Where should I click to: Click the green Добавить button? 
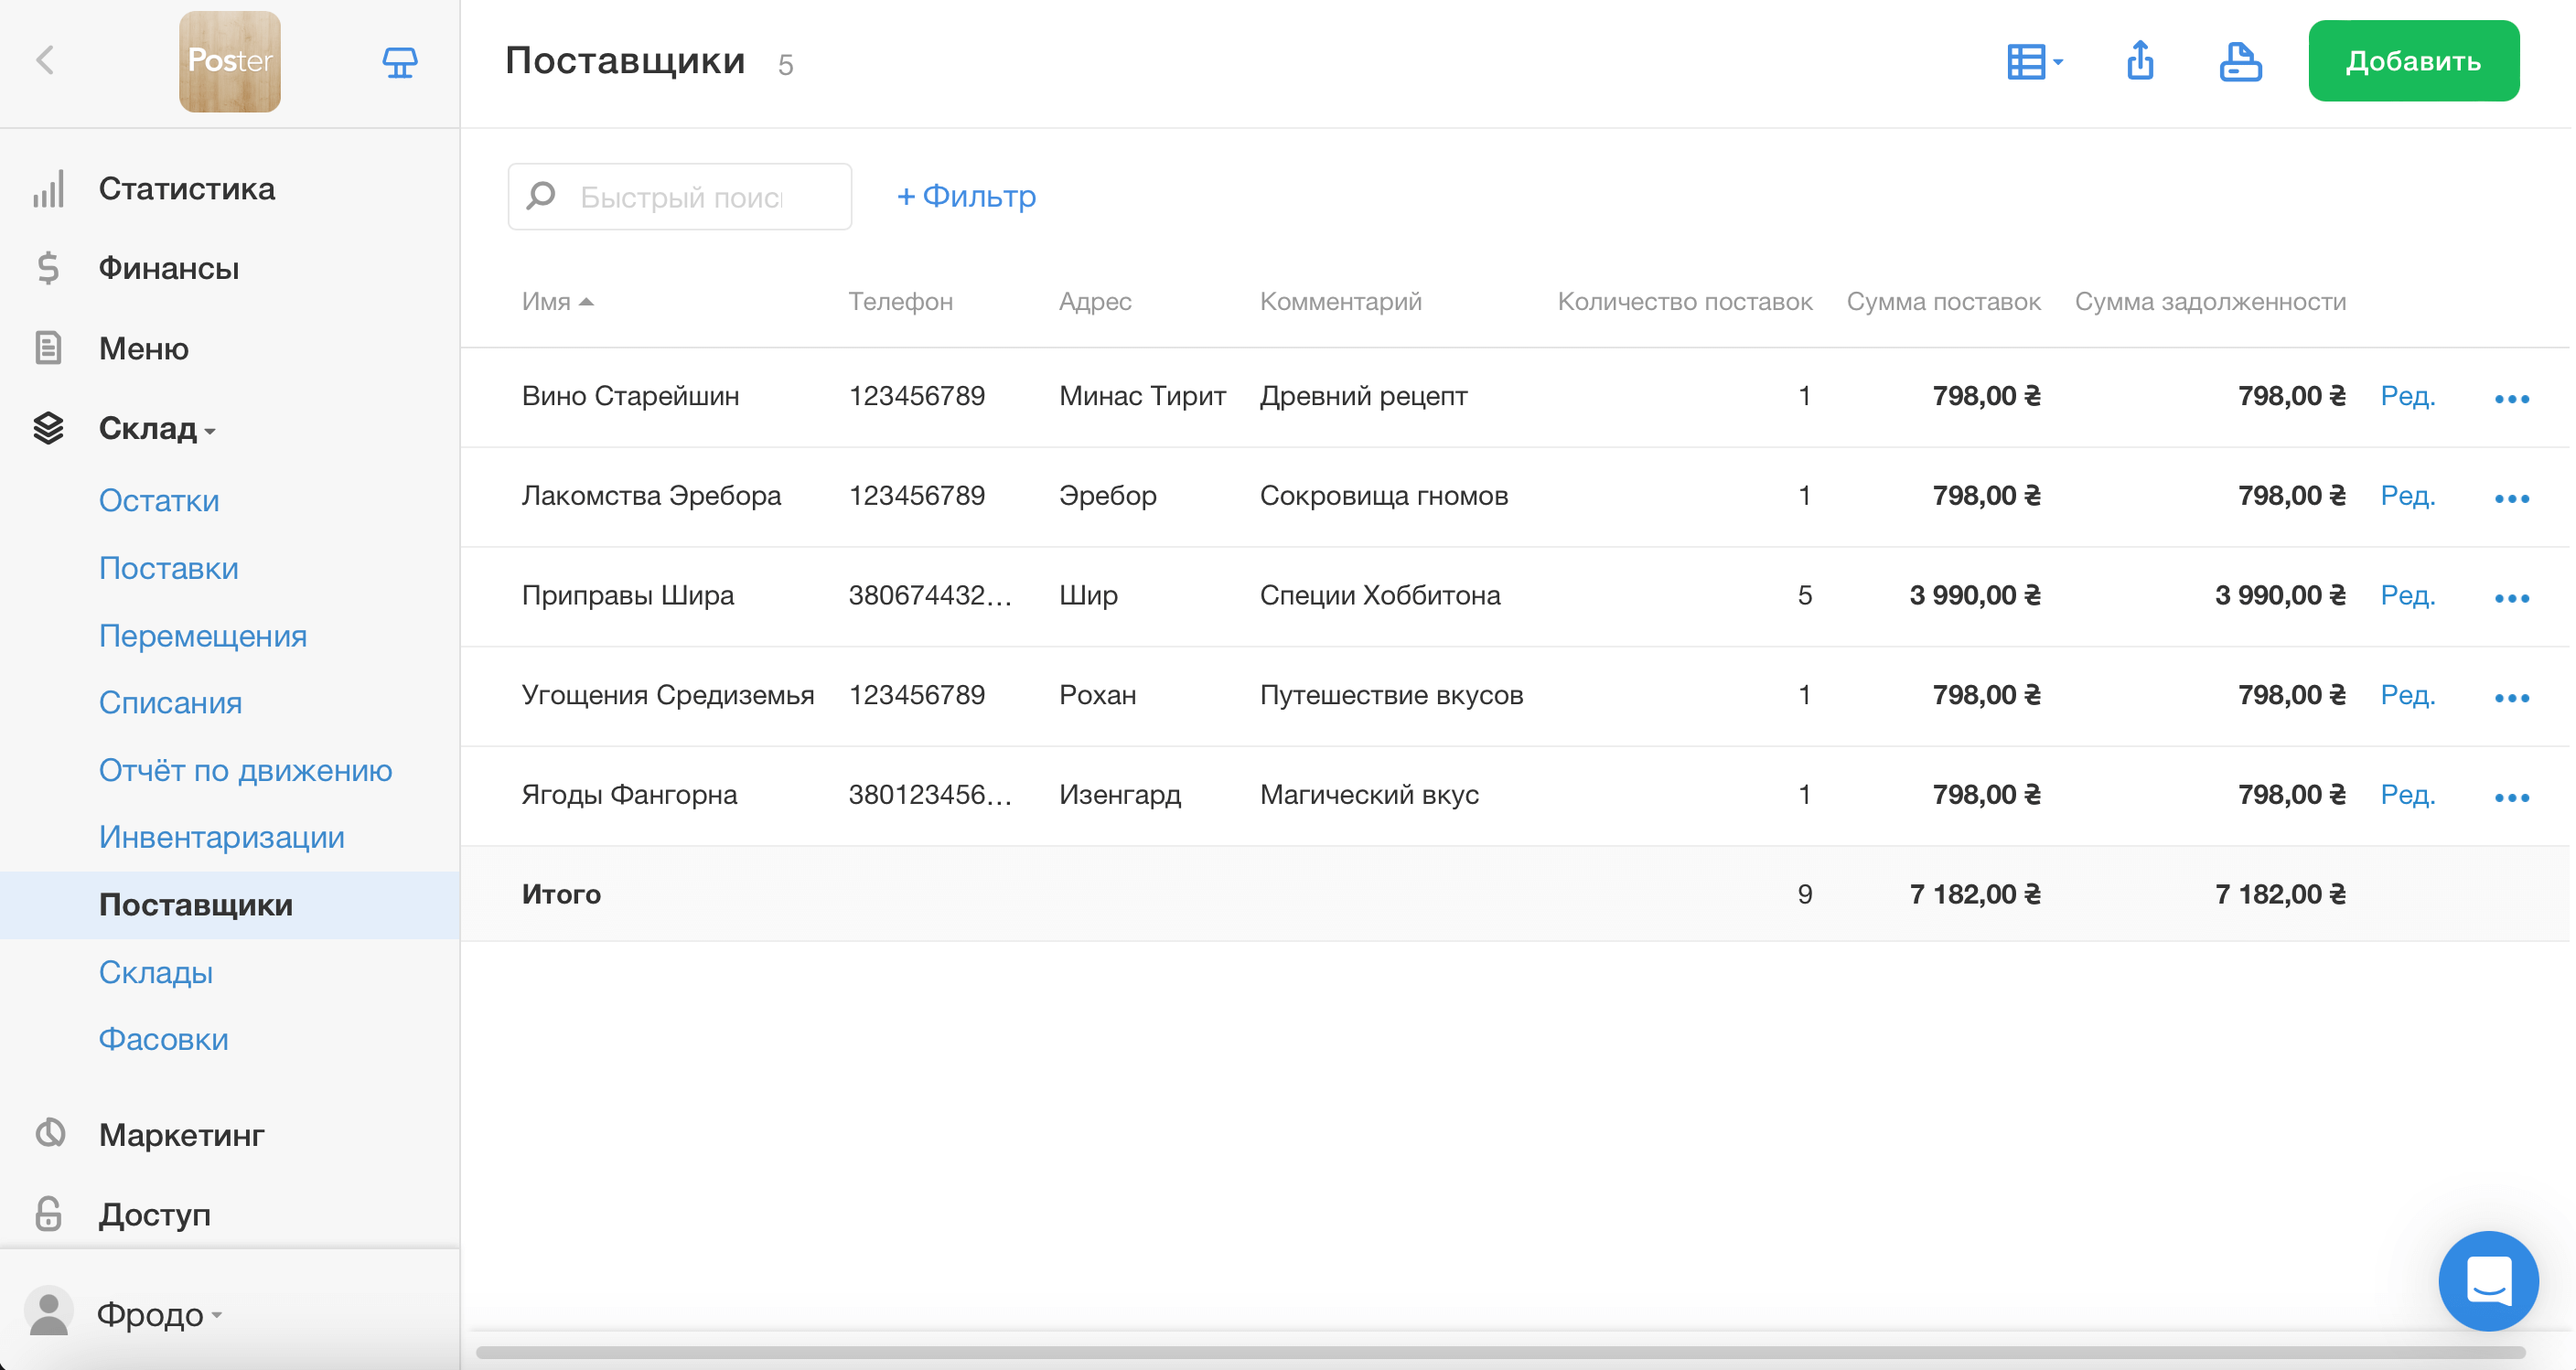click(x=2412, y=61)
